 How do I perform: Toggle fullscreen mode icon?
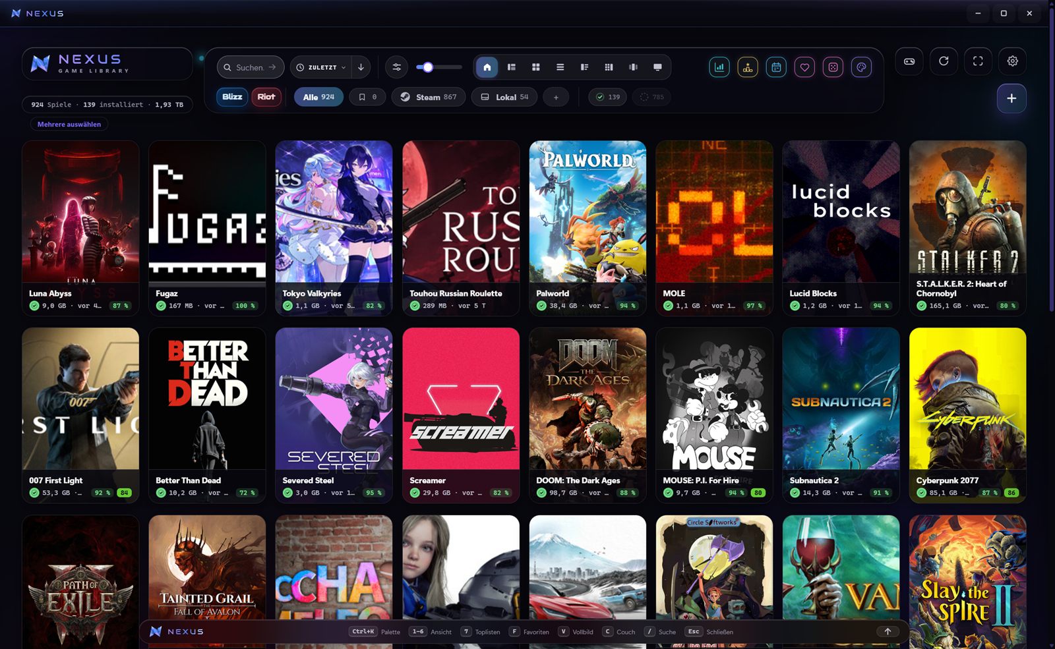pos(978,61)
